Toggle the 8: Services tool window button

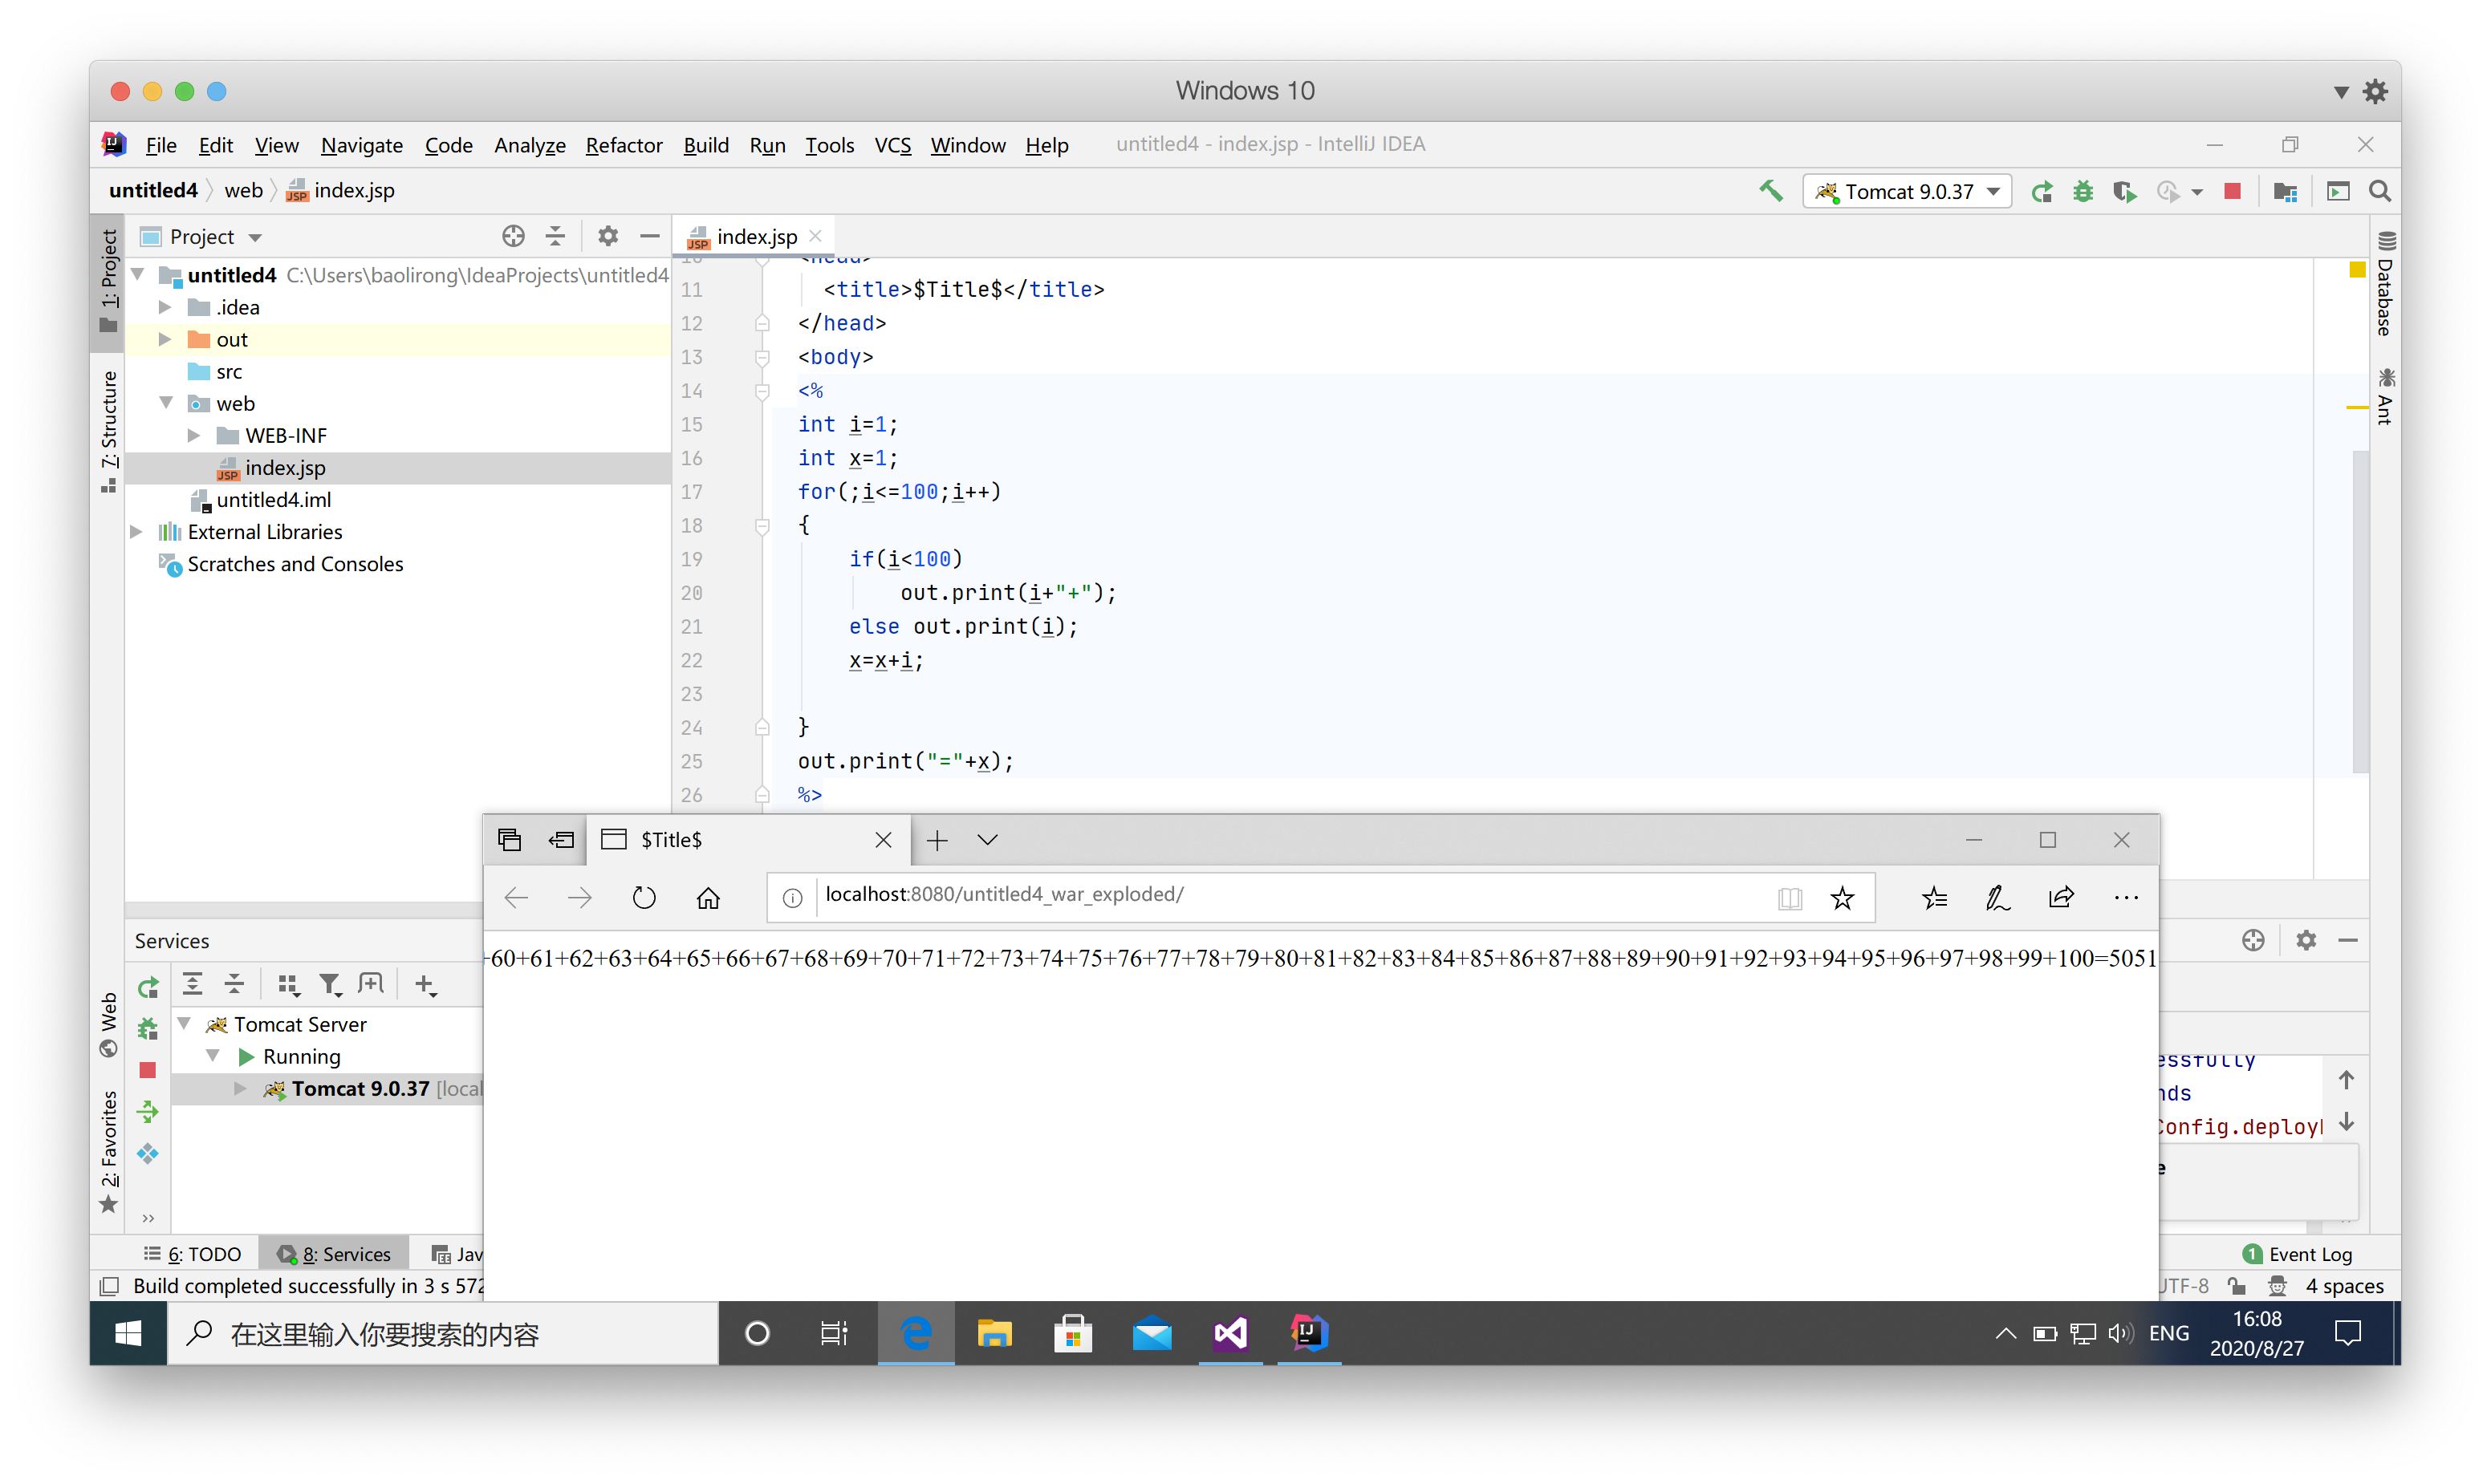[334, 1254]
